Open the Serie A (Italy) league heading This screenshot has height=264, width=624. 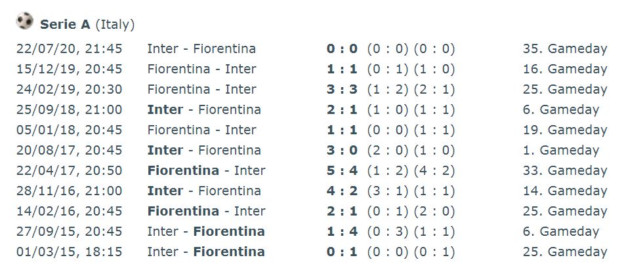(87, 25)
